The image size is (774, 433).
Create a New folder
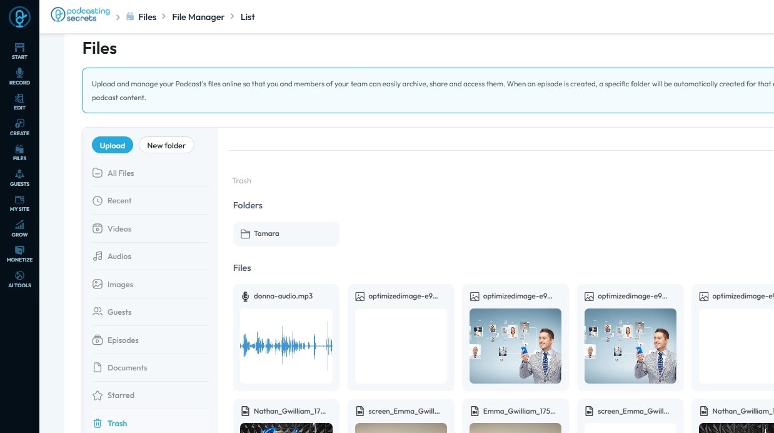pyautogui.click(x=166, y=145)
